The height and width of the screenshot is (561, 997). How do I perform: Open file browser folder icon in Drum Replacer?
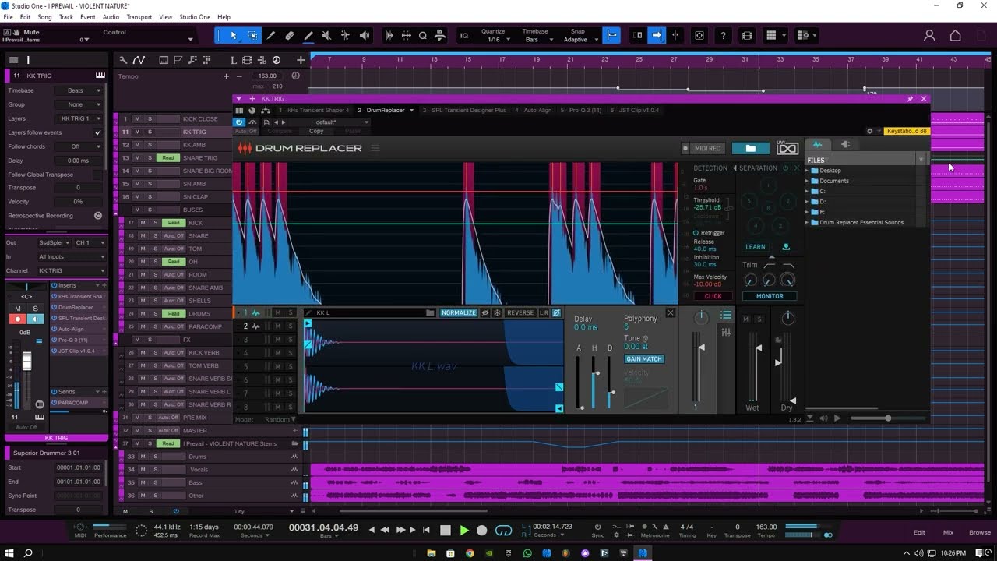click(x=750, y=148)
